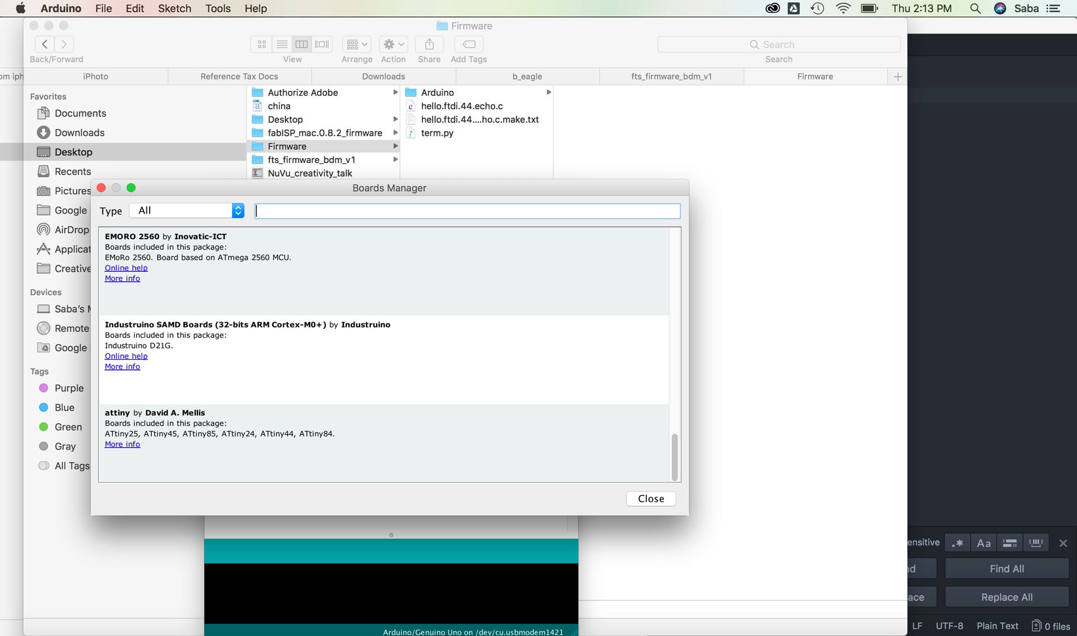Image resolution: width=1077 pixels, height=636 pixels.
Task: Switch to the b_eagle Finder tab
Action: point(527,76)
